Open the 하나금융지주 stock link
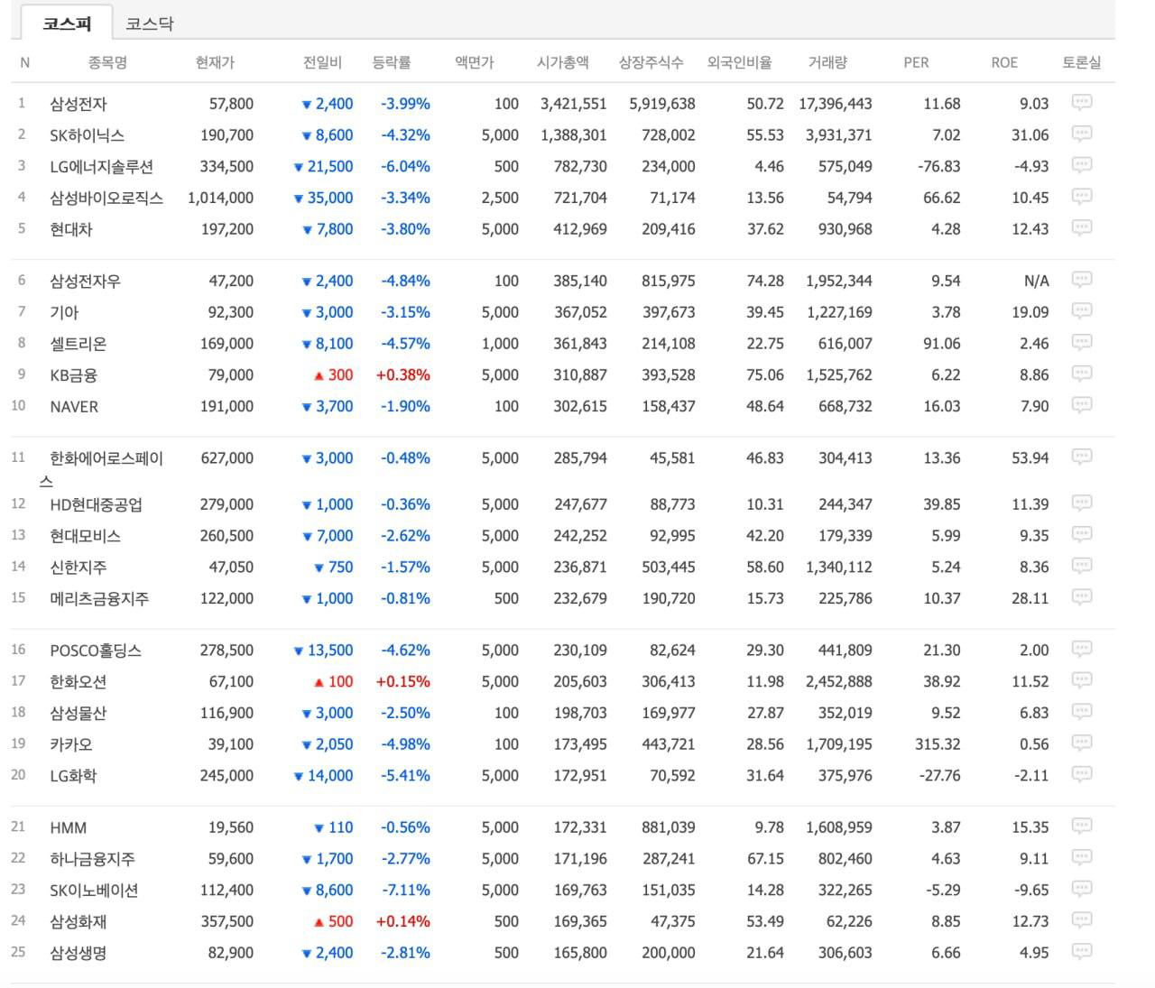Image resolution: width=1155 pixels, height=988 pixels. coord(92,859)
